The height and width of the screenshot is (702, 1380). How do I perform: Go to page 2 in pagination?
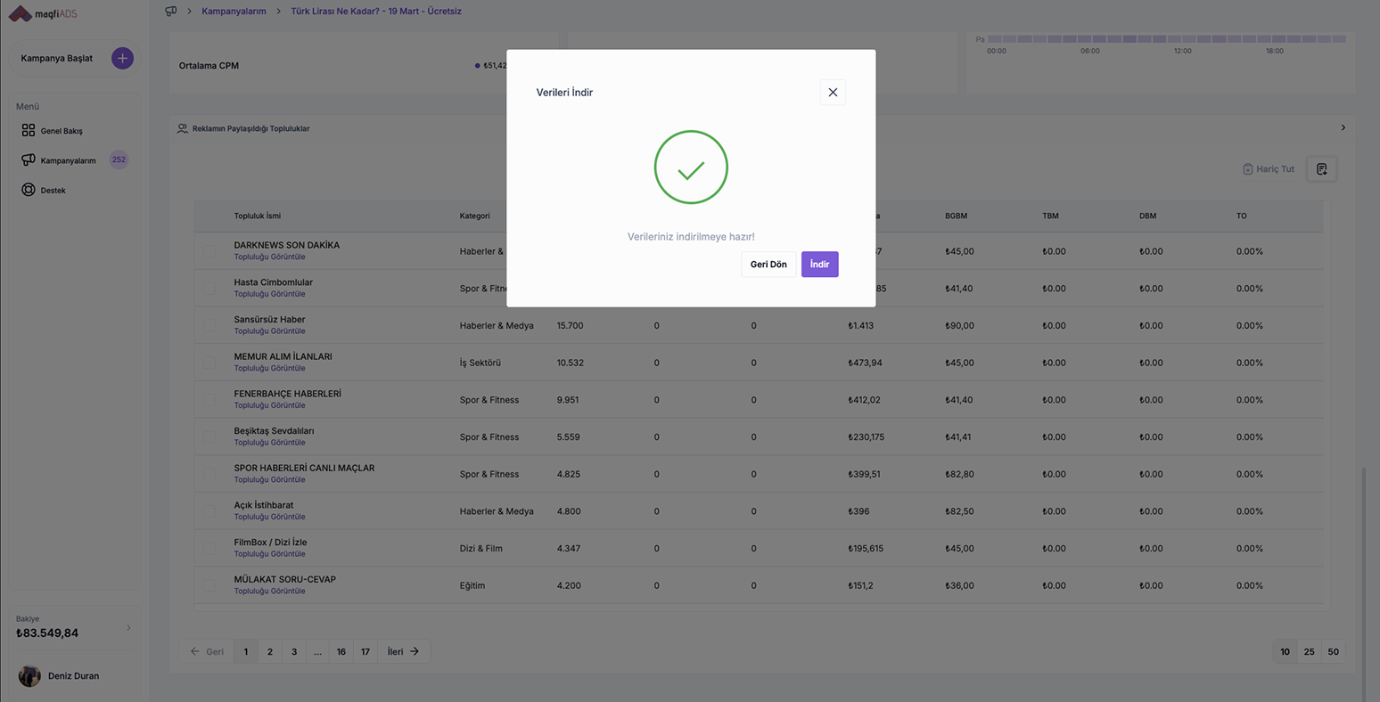coord(270,652)
